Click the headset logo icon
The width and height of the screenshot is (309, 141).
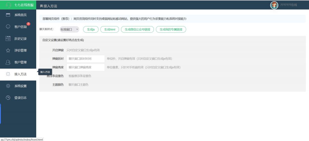8,5
